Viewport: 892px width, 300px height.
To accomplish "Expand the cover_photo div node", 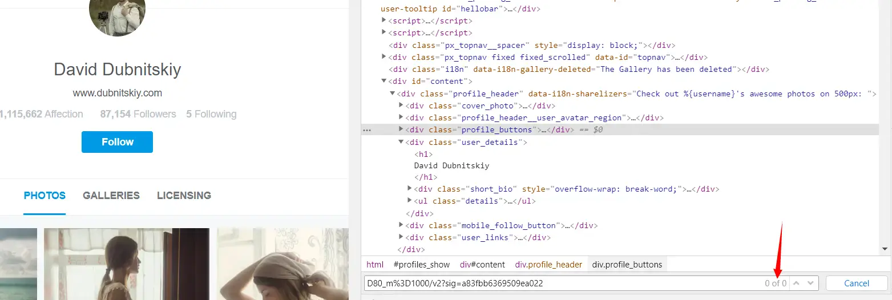I will click(x=401, y=106).
